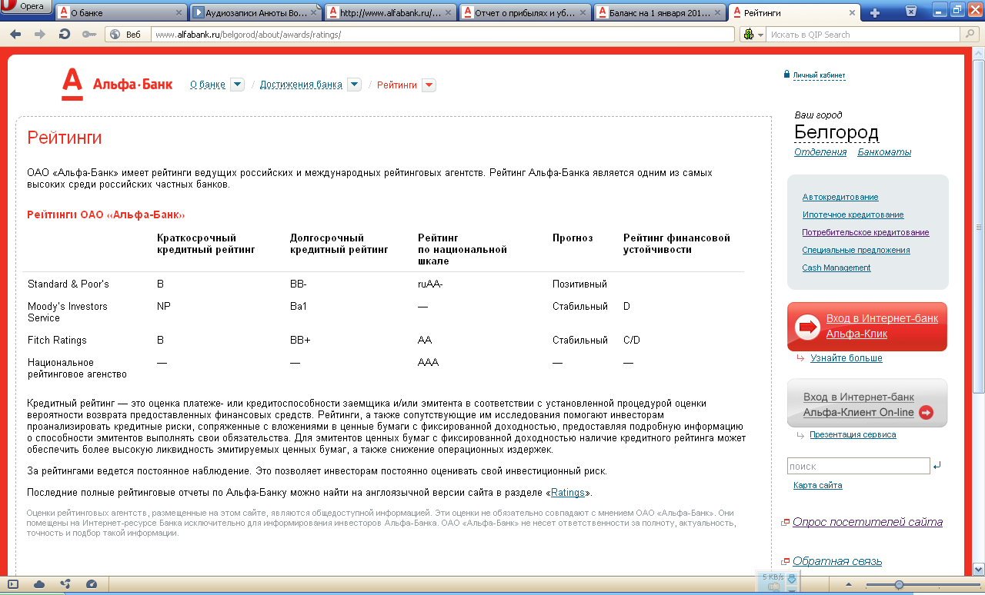Click the padlock icon near Личный кабинет
This screenshot has width=985, height=595.
pyautogui.click(x=786, y=75)
